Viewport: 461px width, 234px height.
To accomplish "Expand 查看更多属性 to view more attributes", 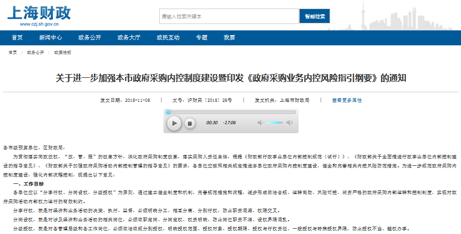I will click(347, 100).
